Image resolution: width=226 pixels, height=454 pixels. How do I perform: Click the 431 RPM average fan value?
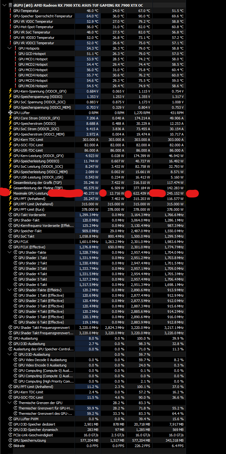pos(176,113)
